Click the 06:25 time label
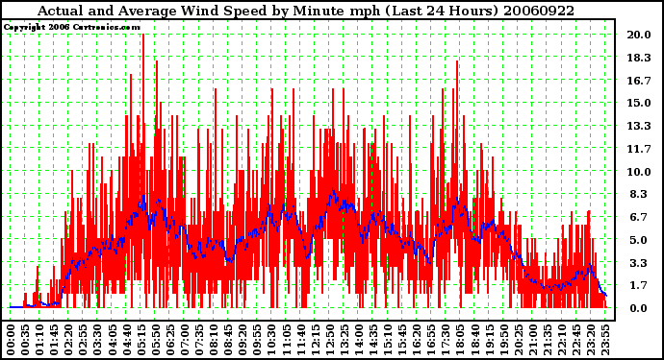664x360 pixels. (x=169, y=340)
